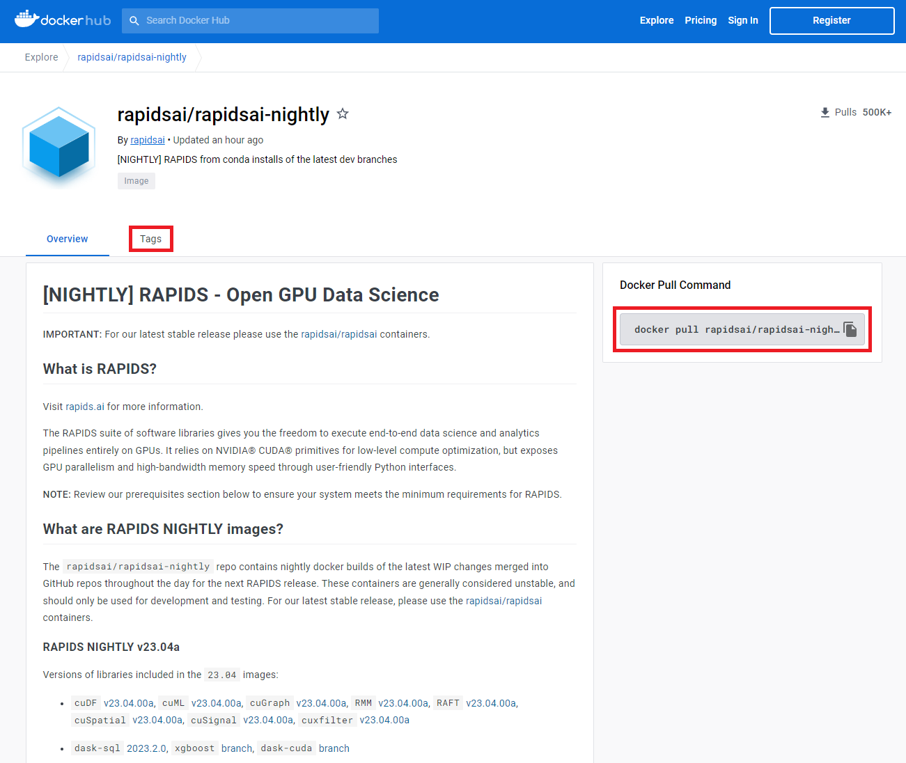Click Explore in the breadcrumb
Viewport: 906px width, 763px height.
coord(42,57)
